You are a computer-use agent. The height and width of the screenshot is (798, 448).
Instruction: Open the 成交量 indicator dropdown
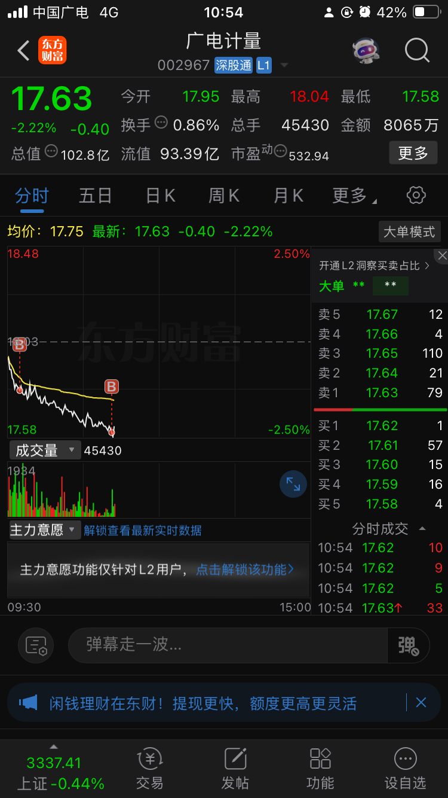(45, 450)
